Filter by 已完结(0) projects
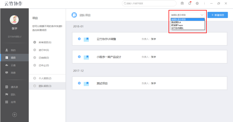 (x=44, y=58)
